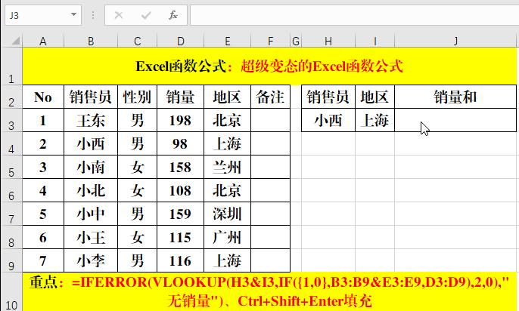
Task: Select cell with sales value 108
Action: click(x=180, y=190)
